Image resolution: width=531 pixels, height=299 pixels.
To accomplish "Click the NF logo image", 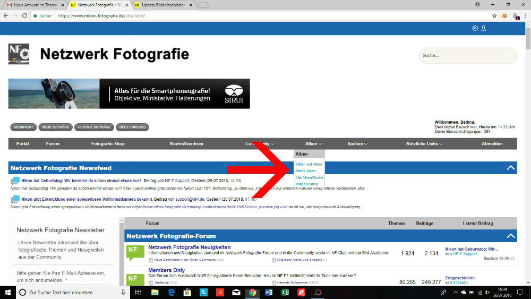I will (x=19, y=54).
